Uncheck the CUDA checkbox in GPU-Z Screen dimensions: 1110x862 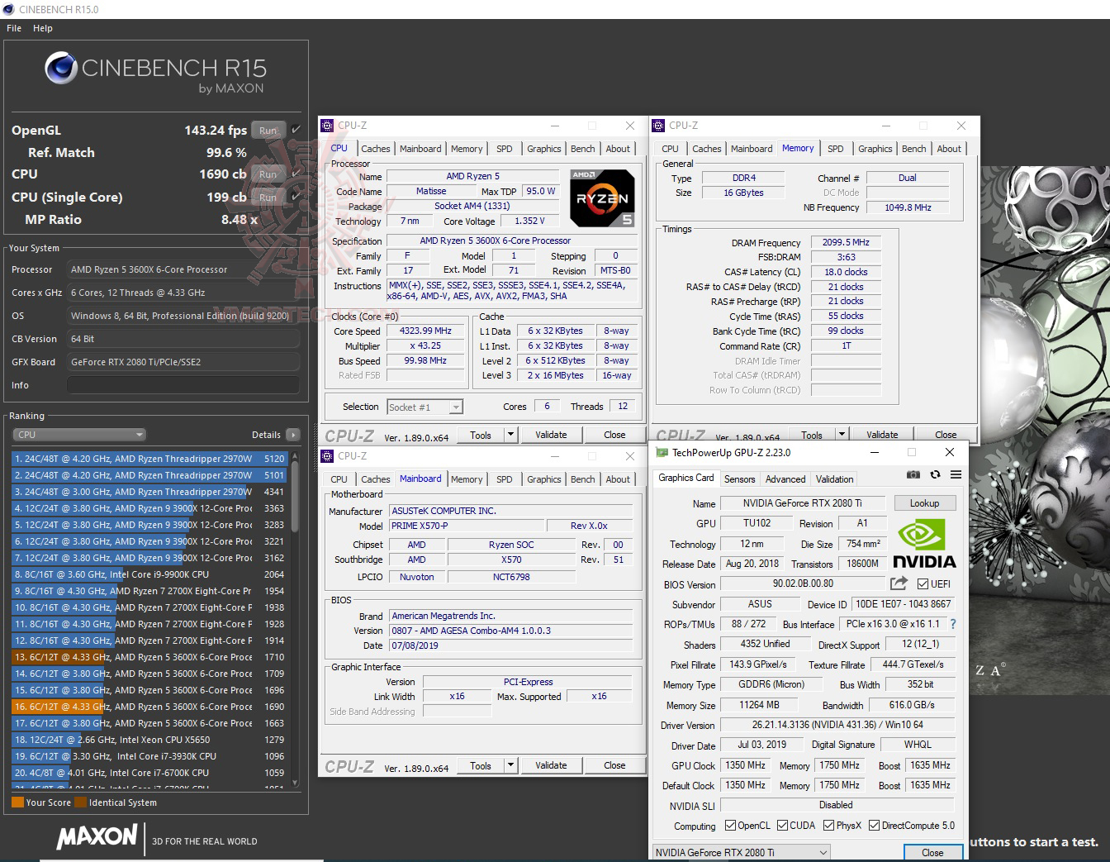(x=780, y=825)
